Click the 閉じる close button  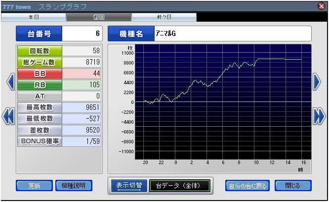coord(293,186)
